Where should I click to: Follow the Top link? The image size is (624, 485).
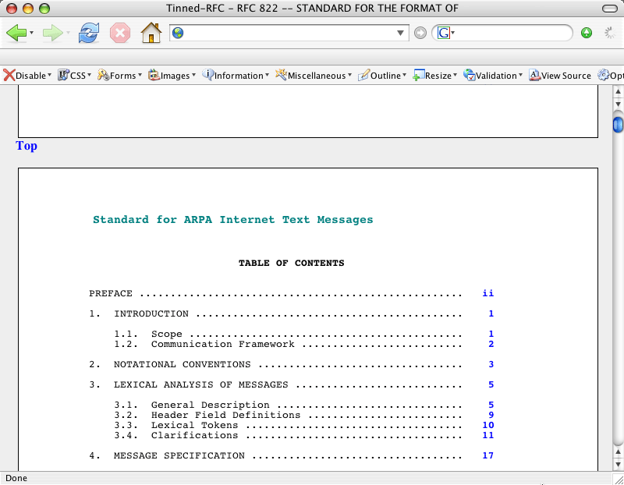(x=27, y=146)
